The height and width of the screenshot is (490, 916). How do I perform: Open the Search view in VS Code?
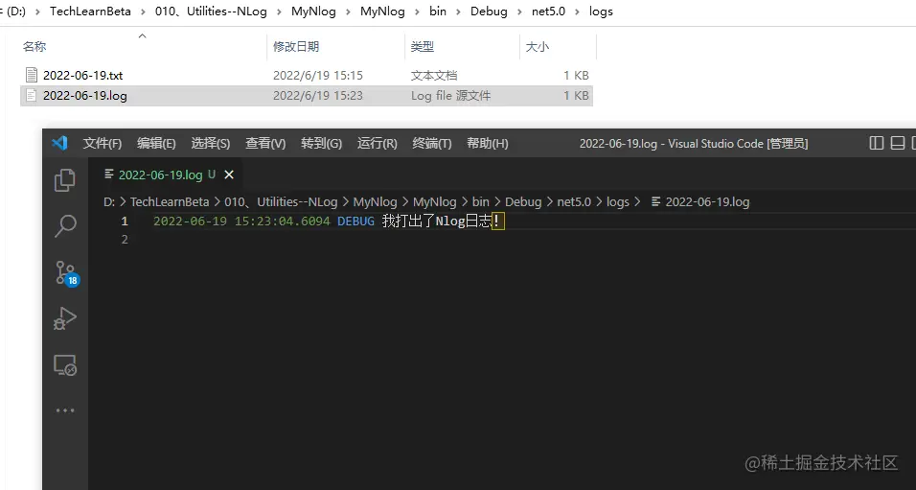coord(65,225)
